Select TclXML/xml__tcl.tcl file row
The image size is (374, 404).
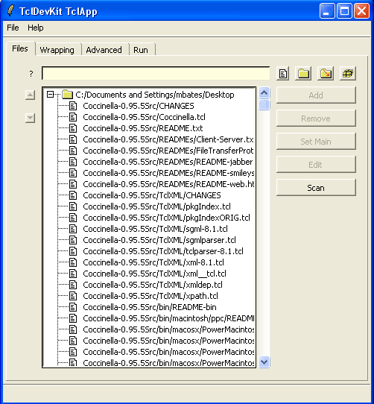click(x=154, y=274)
